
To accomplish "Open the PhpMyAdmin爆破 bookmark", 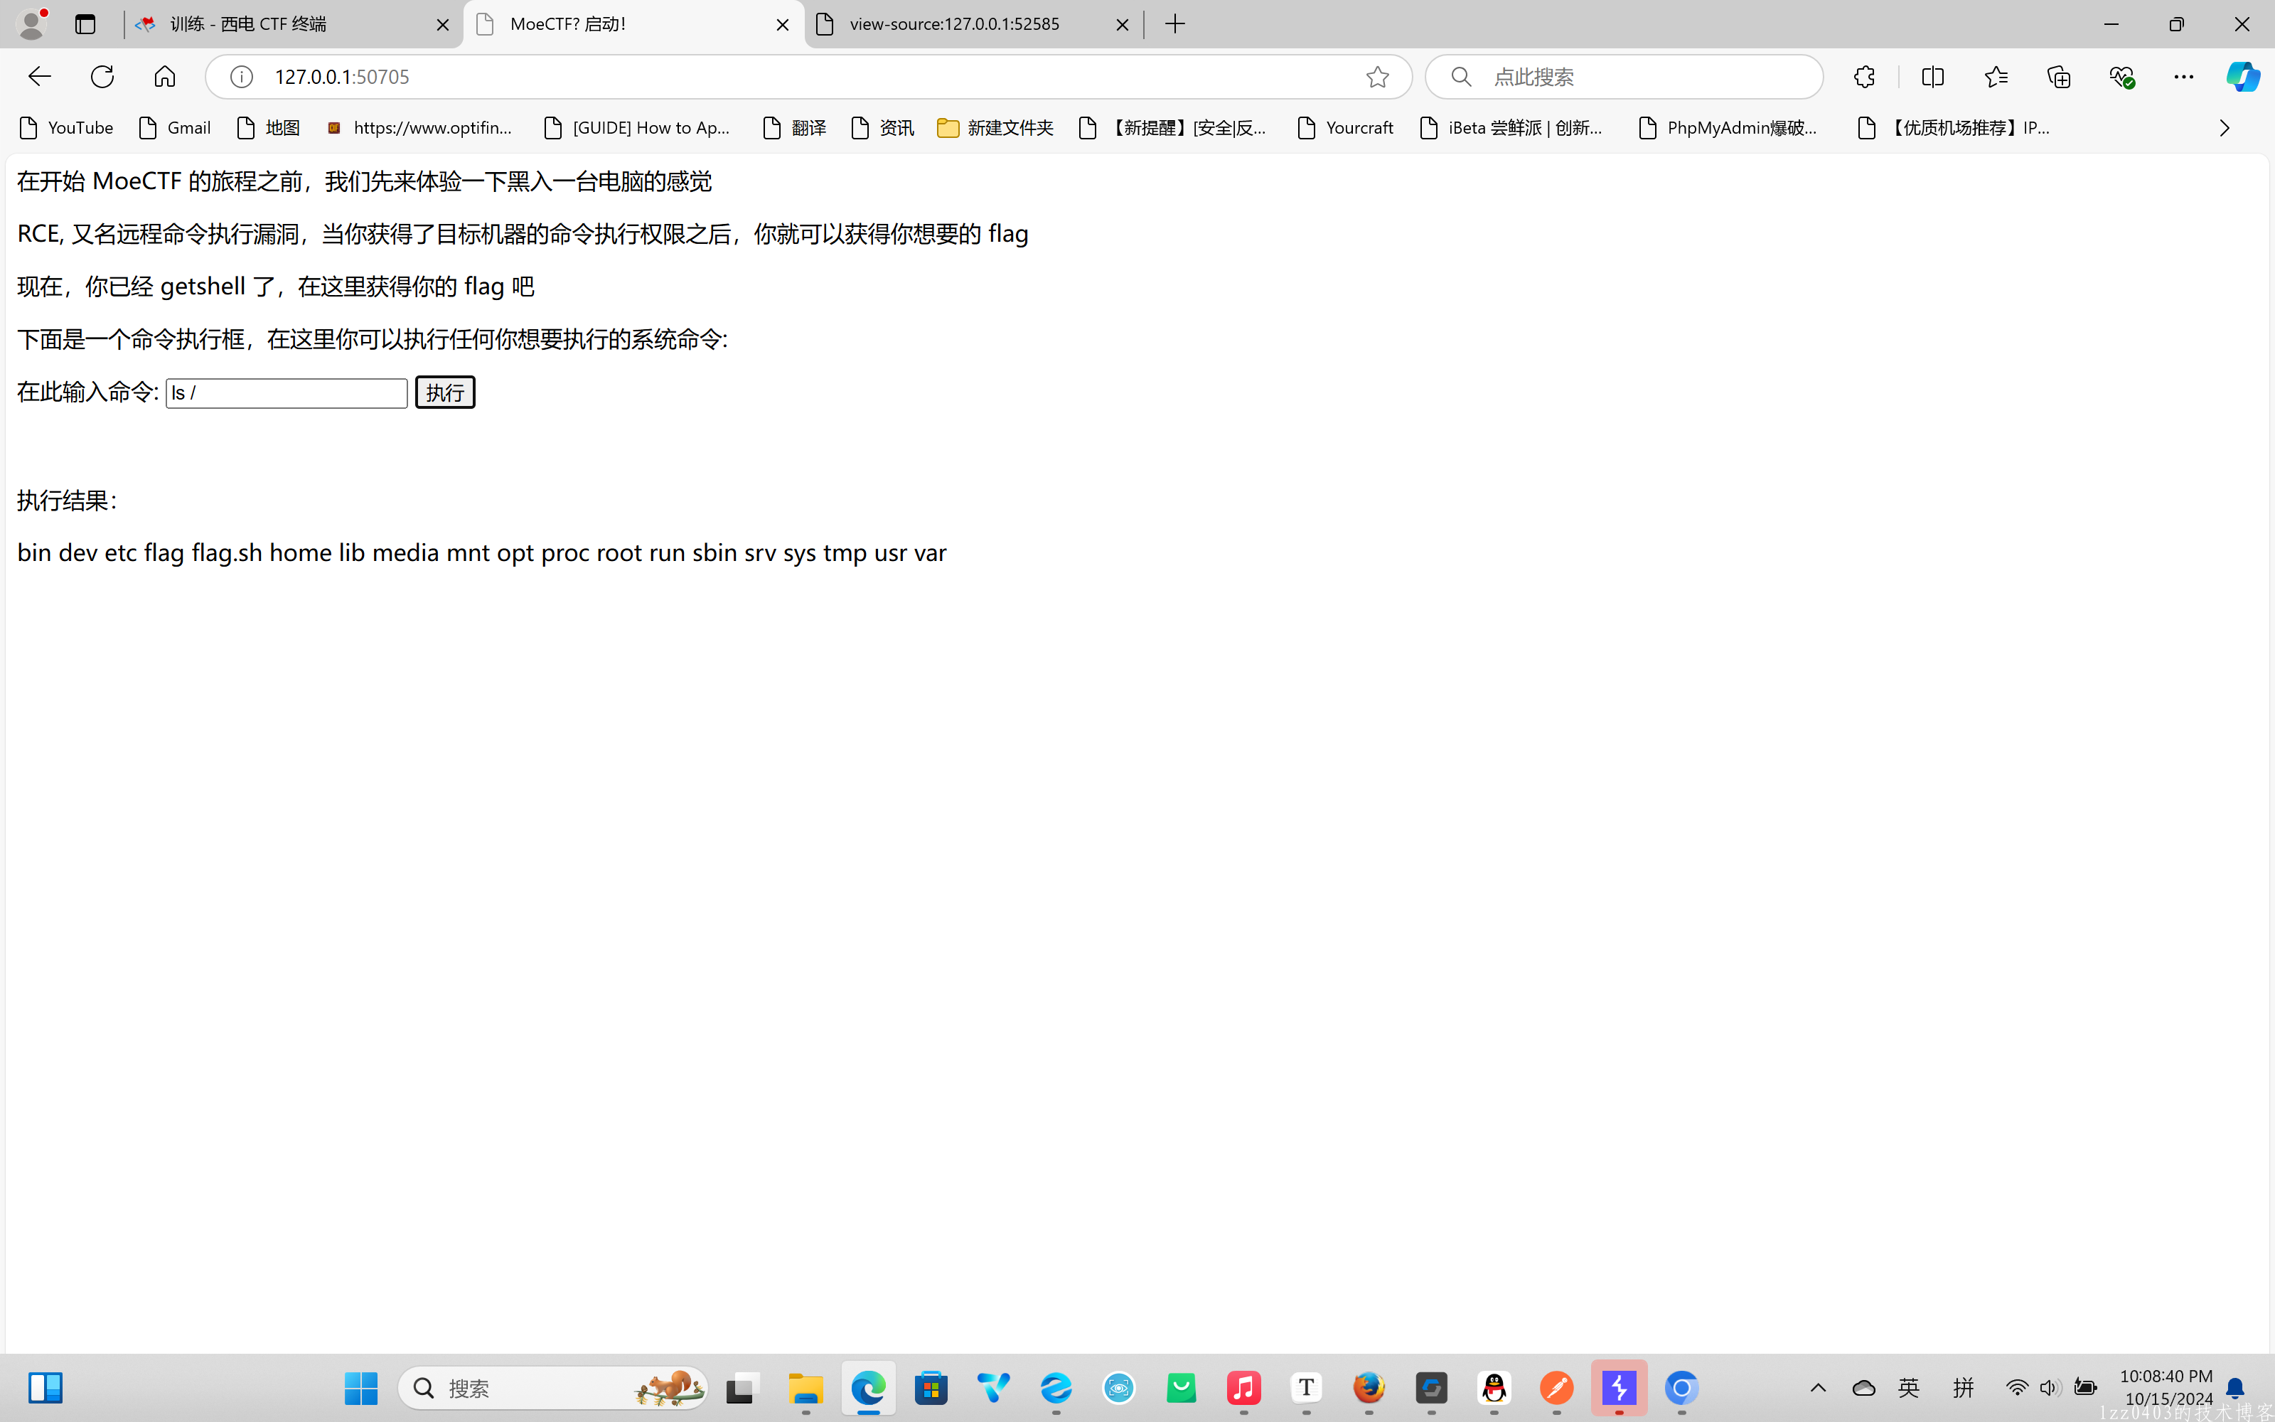I will click(x=1728, y=127).
